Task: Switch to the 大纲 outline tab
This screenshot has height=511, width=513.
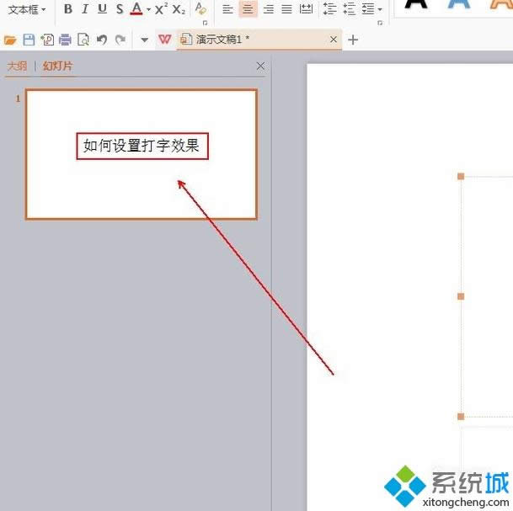Action: (x=17, y=66)
